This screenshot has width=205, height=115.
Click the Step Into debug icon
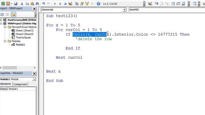coord(156,4)
